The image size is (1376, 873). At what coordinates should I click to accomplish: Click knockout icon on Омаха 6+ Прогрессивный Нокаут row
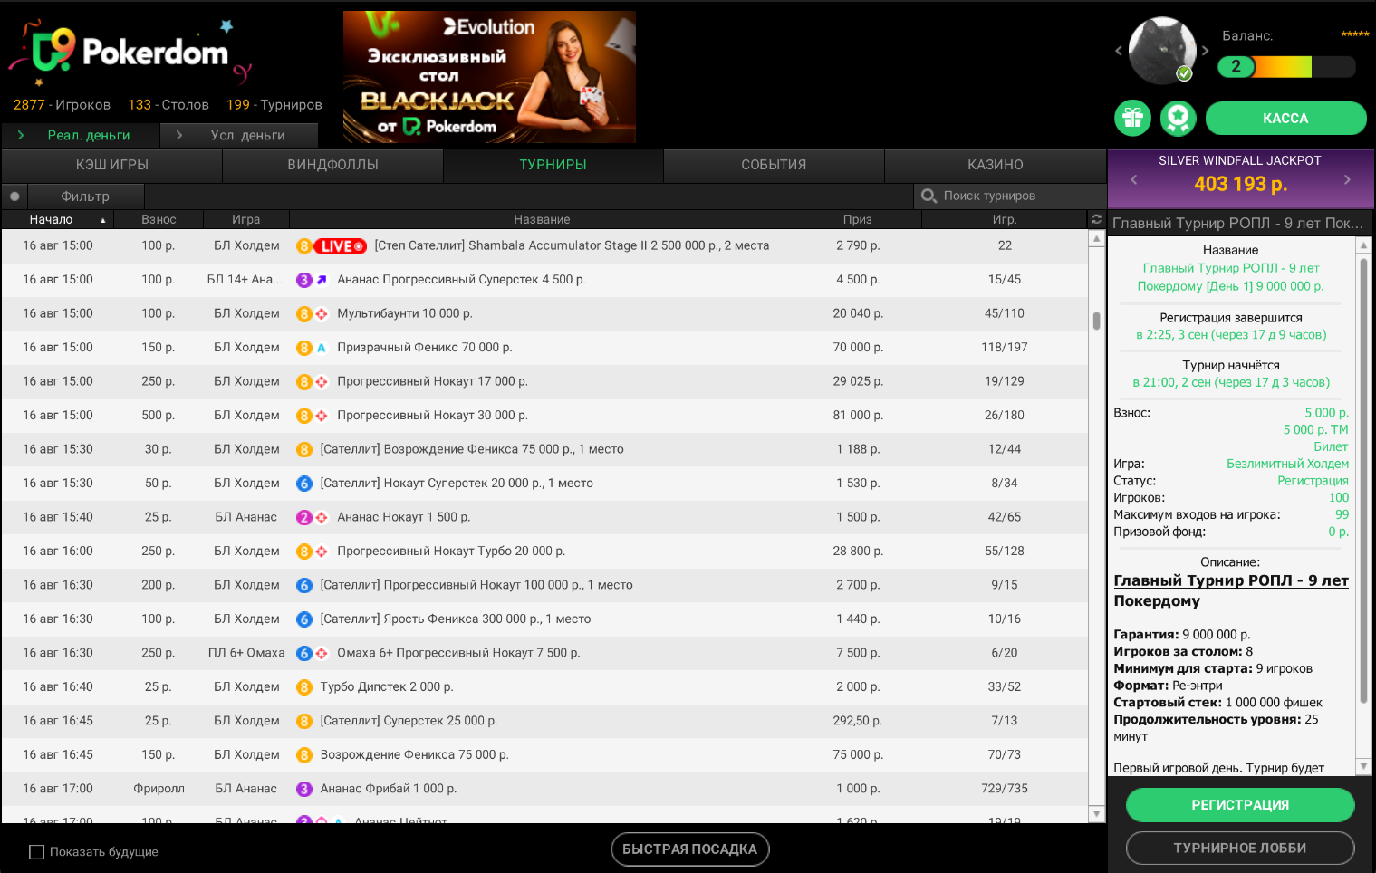pyautogui.click(x=322, y=654)
